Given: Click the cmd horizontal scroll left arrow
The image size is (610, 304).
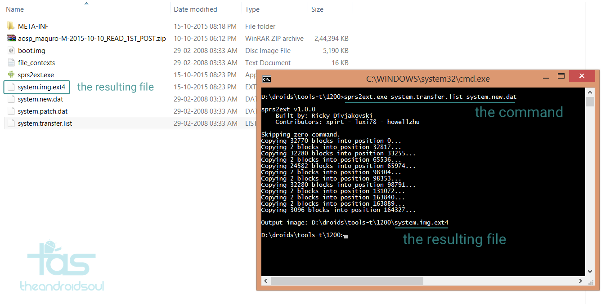Looking at the screenshot, I should [265, 281].
